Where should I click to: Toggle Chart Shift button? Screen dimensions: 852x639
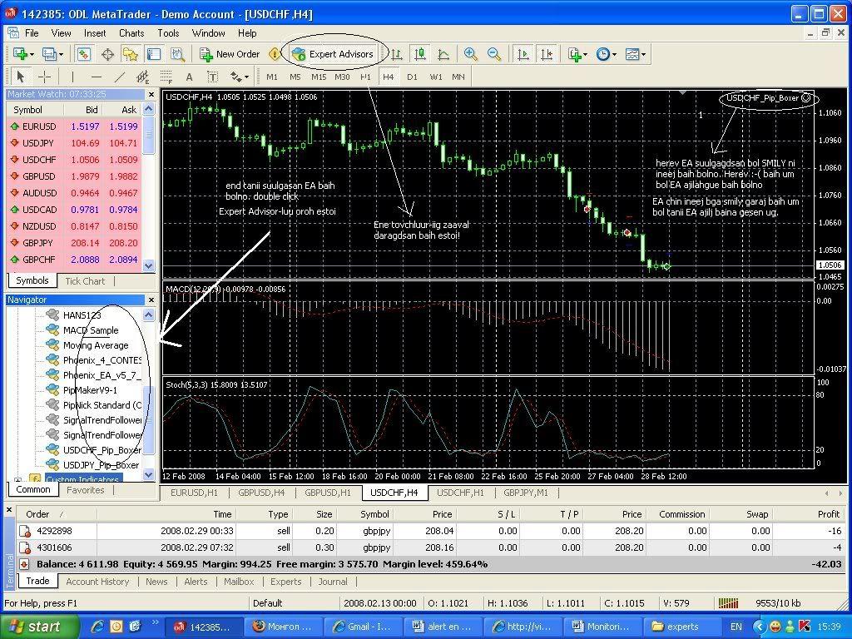[x=546, y=54]
